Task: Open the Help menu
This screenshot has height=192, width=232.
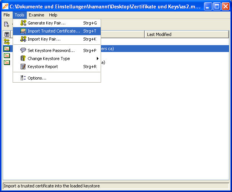Action: point(53,15)
